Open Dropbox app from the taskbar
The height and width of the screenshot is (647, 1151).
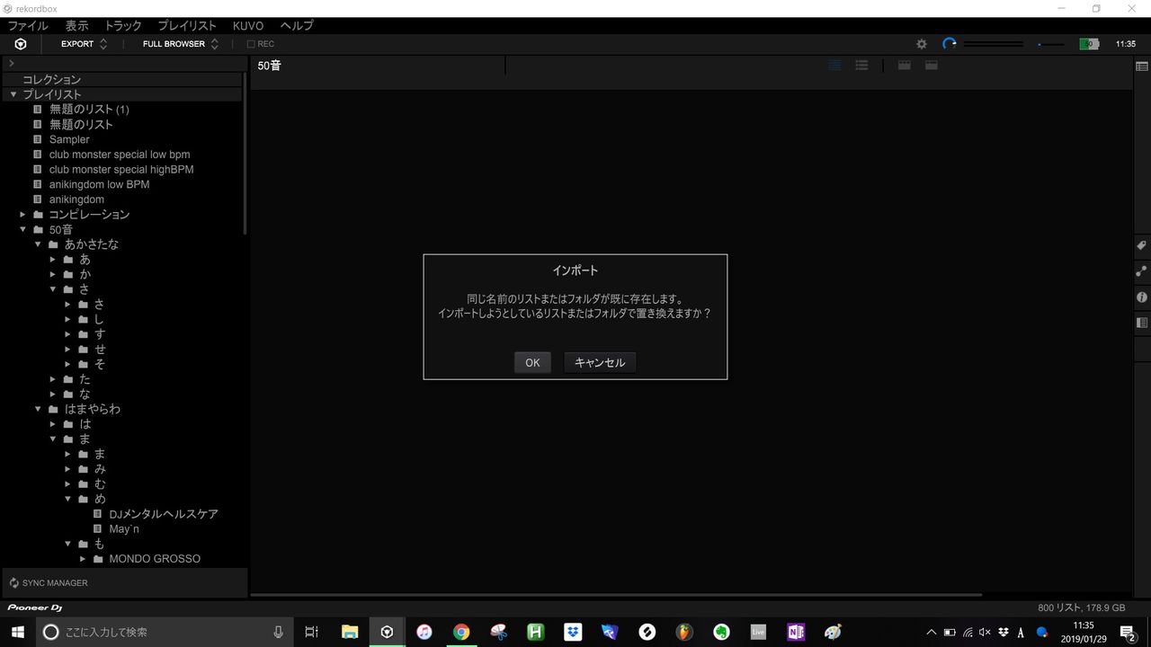point(573,632)
